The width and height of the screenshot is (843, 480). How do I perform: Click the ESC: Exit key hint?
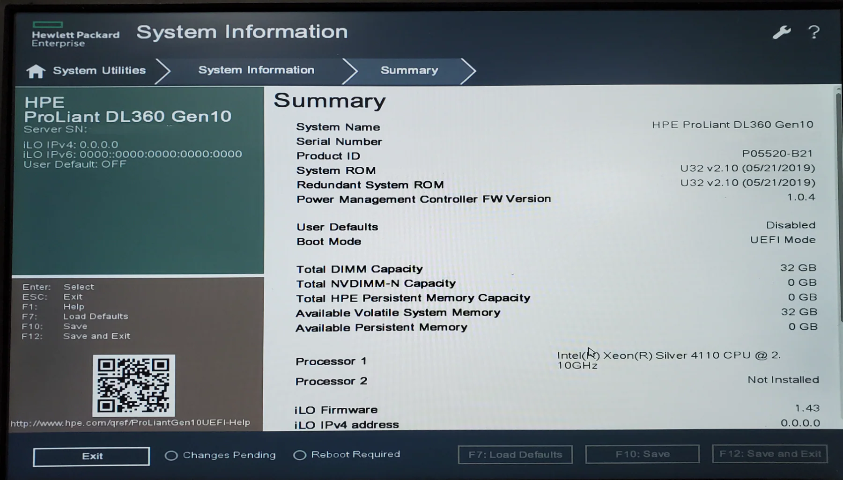pos(52,297)
